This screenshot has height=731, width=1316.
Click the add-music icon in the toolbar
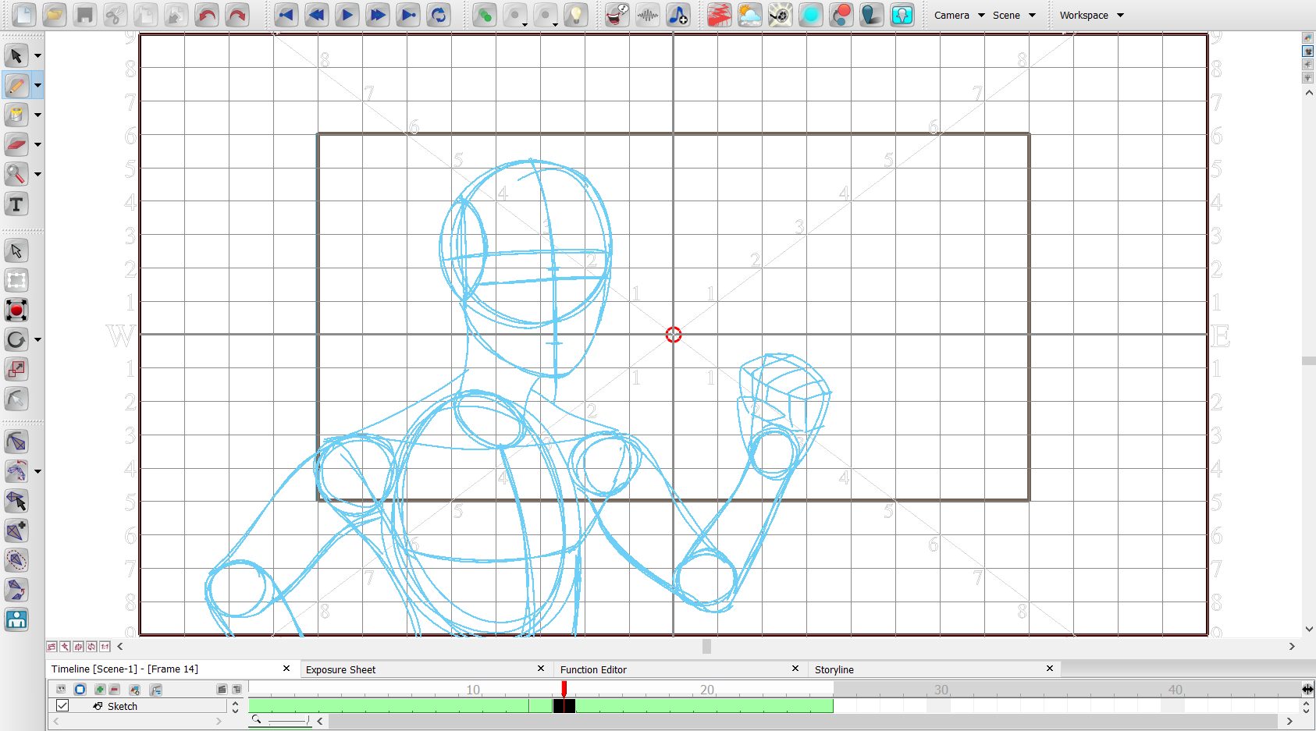[x=678, y=15]
